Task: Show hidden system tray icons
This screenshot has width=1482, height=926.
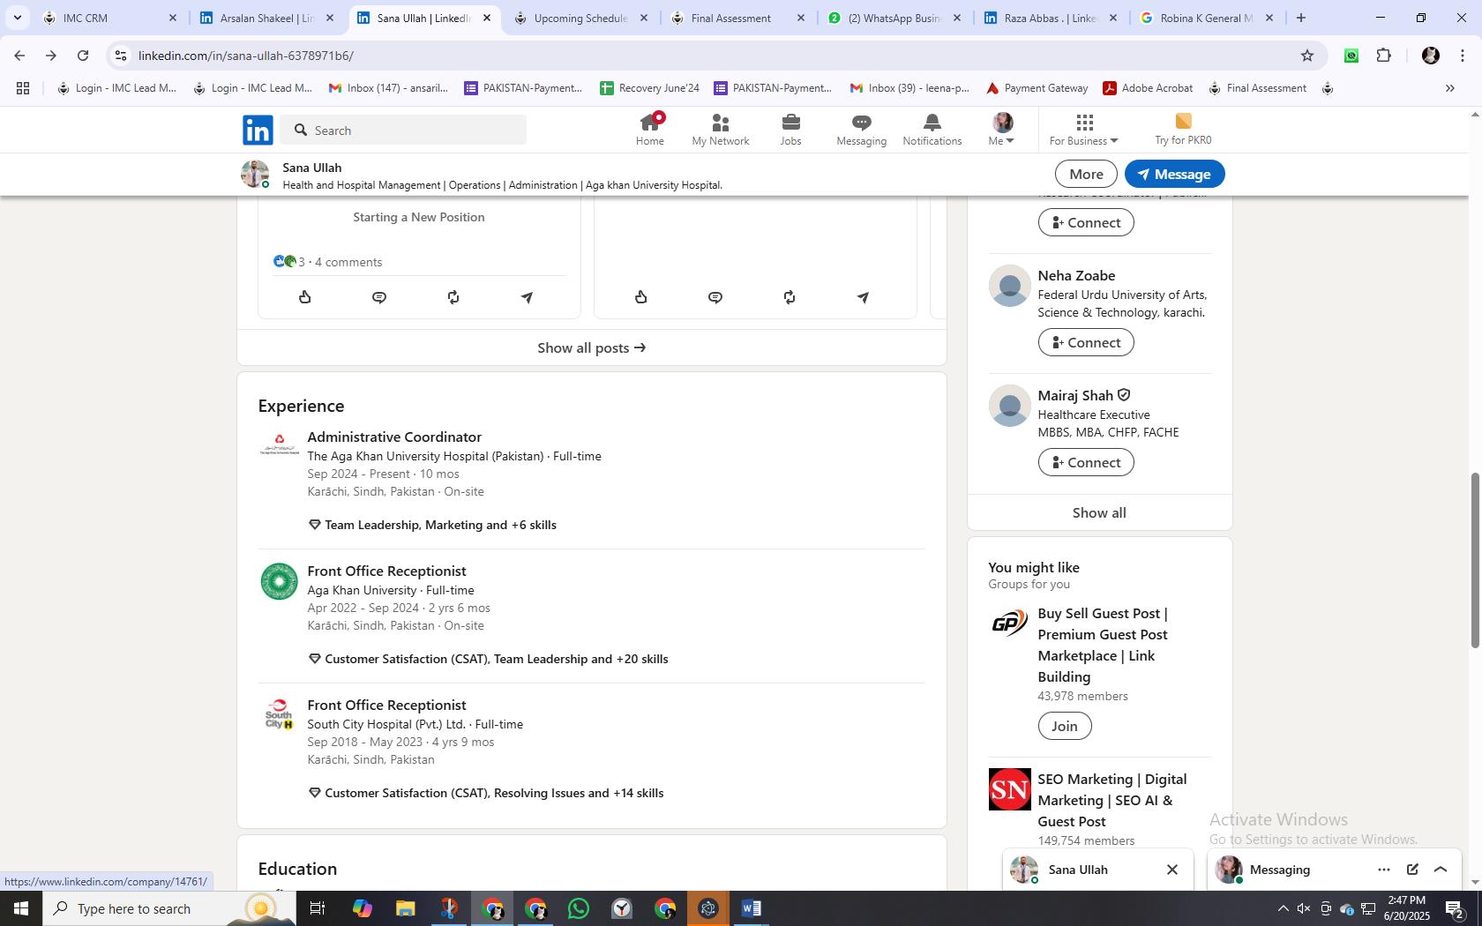Action: 1283,908
